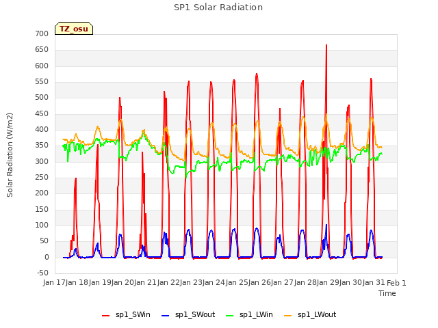This screenshot has width=438, height=328.
Task: Click the SP1 Solar Radiation chart title
Action: click(x=218, y=8)
